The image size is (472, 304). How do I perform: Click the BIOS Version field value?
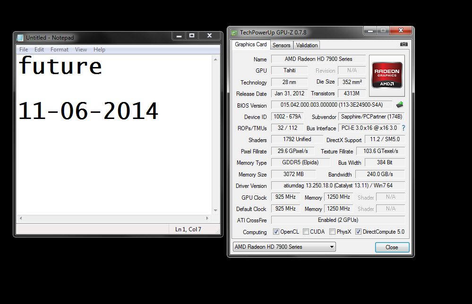coord(332,105)
